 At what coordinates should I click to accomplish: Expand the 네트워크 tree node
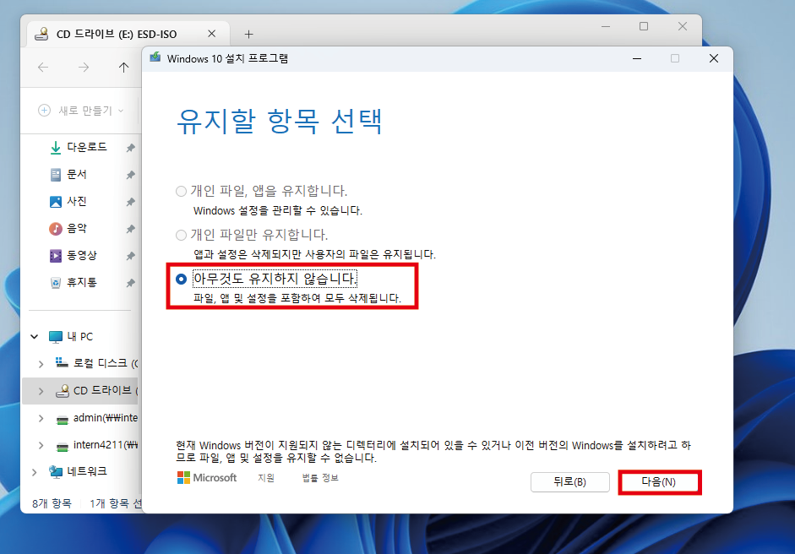coord(35,472)
